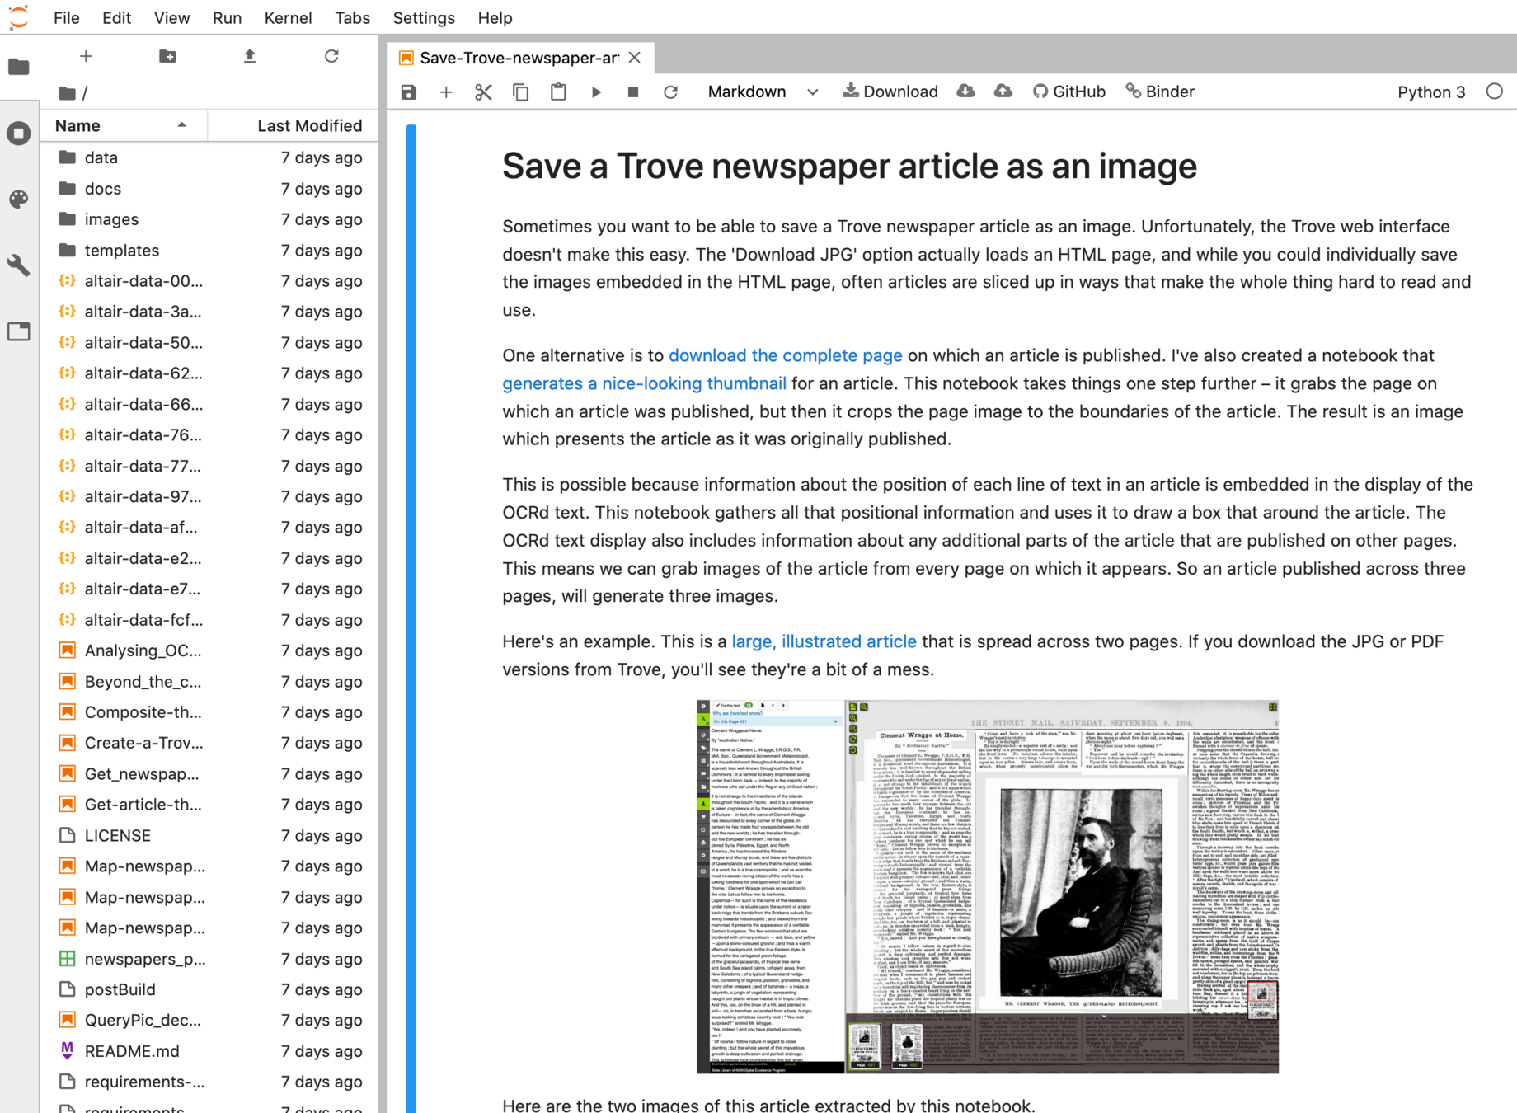
Task: Open the Settings menu
Action: coord(424,17)
